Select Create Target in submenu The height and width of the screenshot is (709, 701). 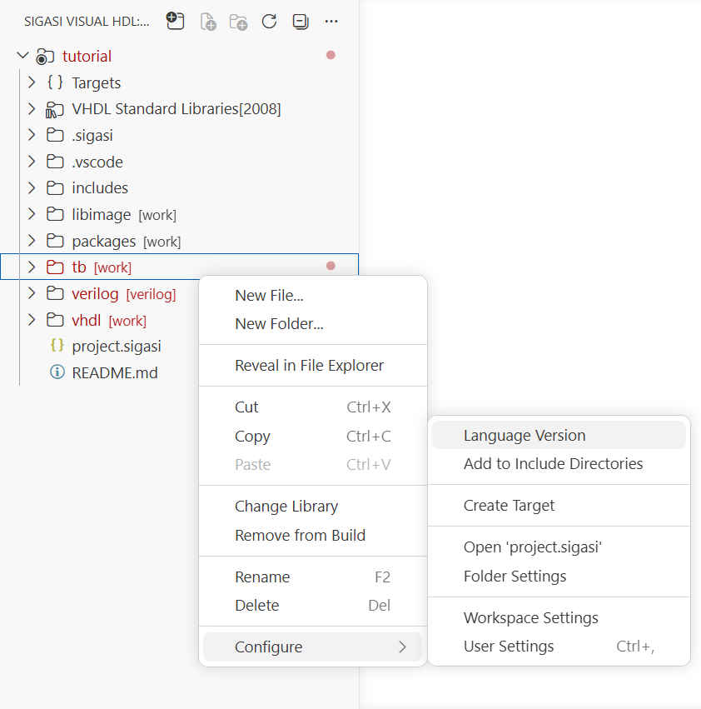pos(559,505)
